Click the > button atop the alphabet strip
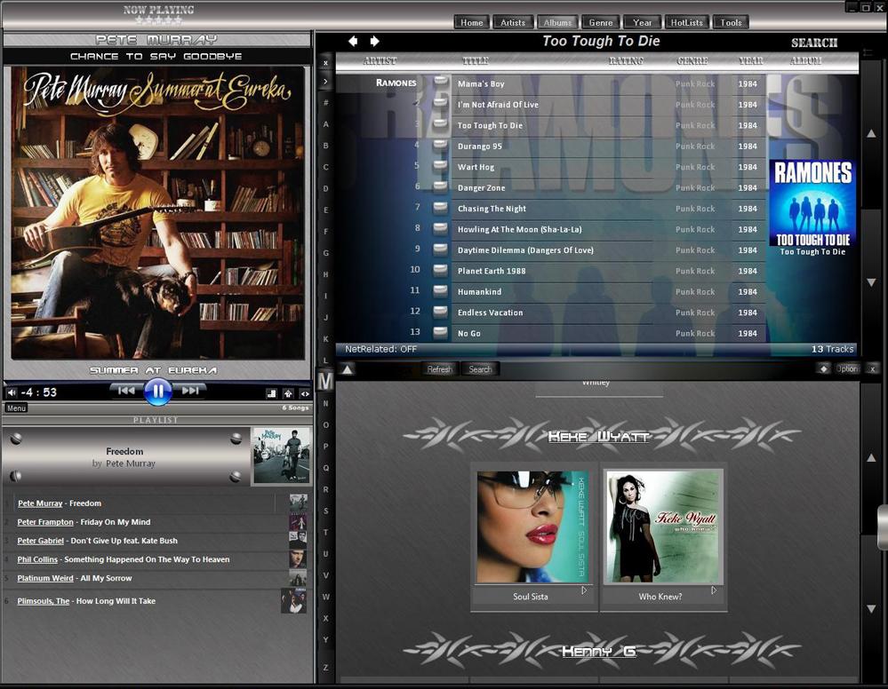The width and height of the screenshot is (888, 689). click(325, 82)
